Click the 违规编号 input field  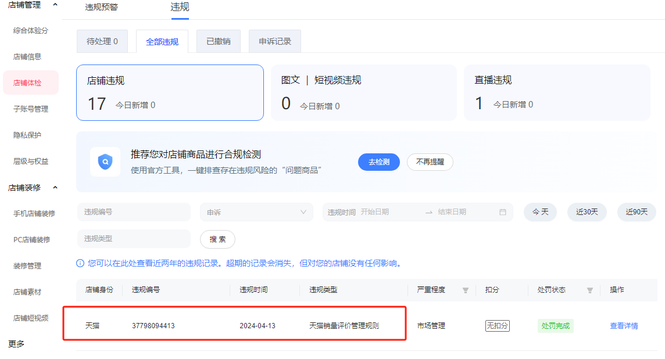coord(133,212)
